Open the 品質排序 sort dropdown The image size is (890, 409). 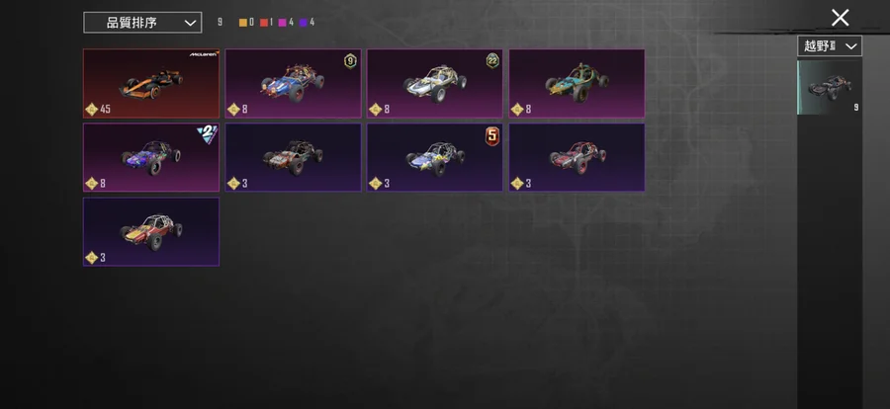click(142, 23)
